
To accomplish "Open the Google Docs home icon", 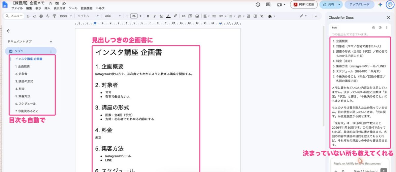I will pyautogui.click(x=5, y=5).
